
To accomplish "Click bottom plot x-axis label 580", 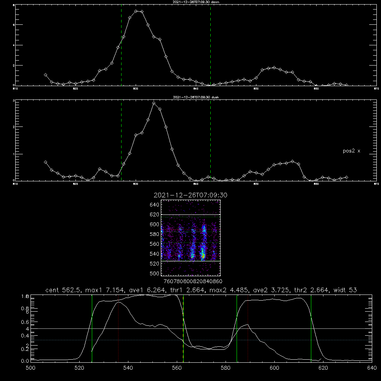I will pos(226,368).
